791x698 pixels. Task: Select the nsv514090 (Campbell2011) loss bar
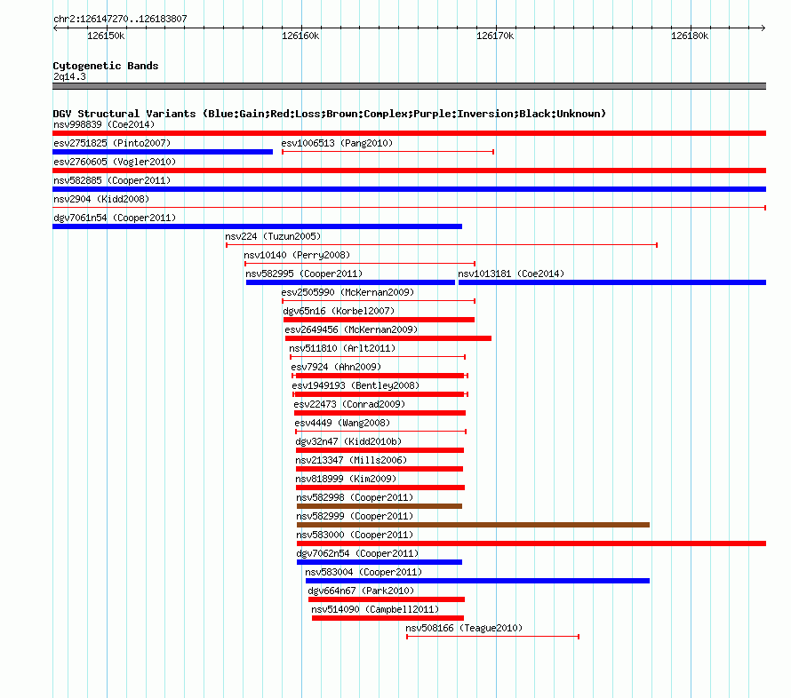(388, 618)
